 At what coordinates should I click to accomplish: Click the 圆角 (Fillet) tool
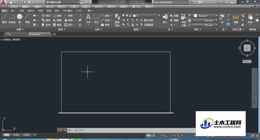(68, 20)
